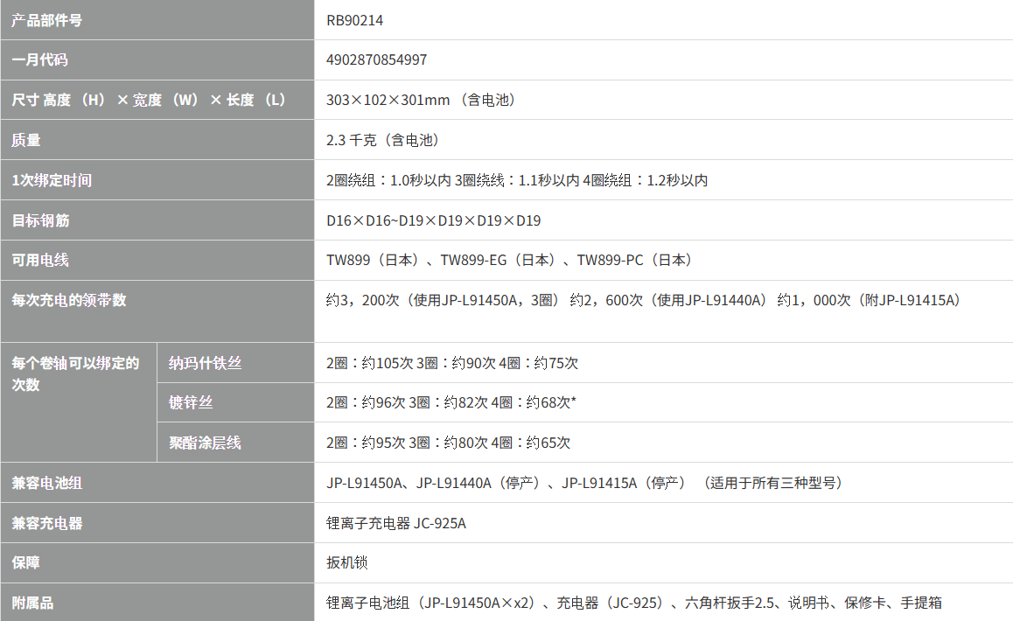This screenshot has height=621, width=1013.
Task: Click the value 2圈：约95次 3圈：约80次
Action: (449, 443)
